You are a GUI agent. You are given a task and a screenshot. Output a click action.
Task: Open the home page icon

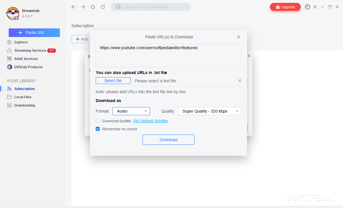click(x=93, y=7)
